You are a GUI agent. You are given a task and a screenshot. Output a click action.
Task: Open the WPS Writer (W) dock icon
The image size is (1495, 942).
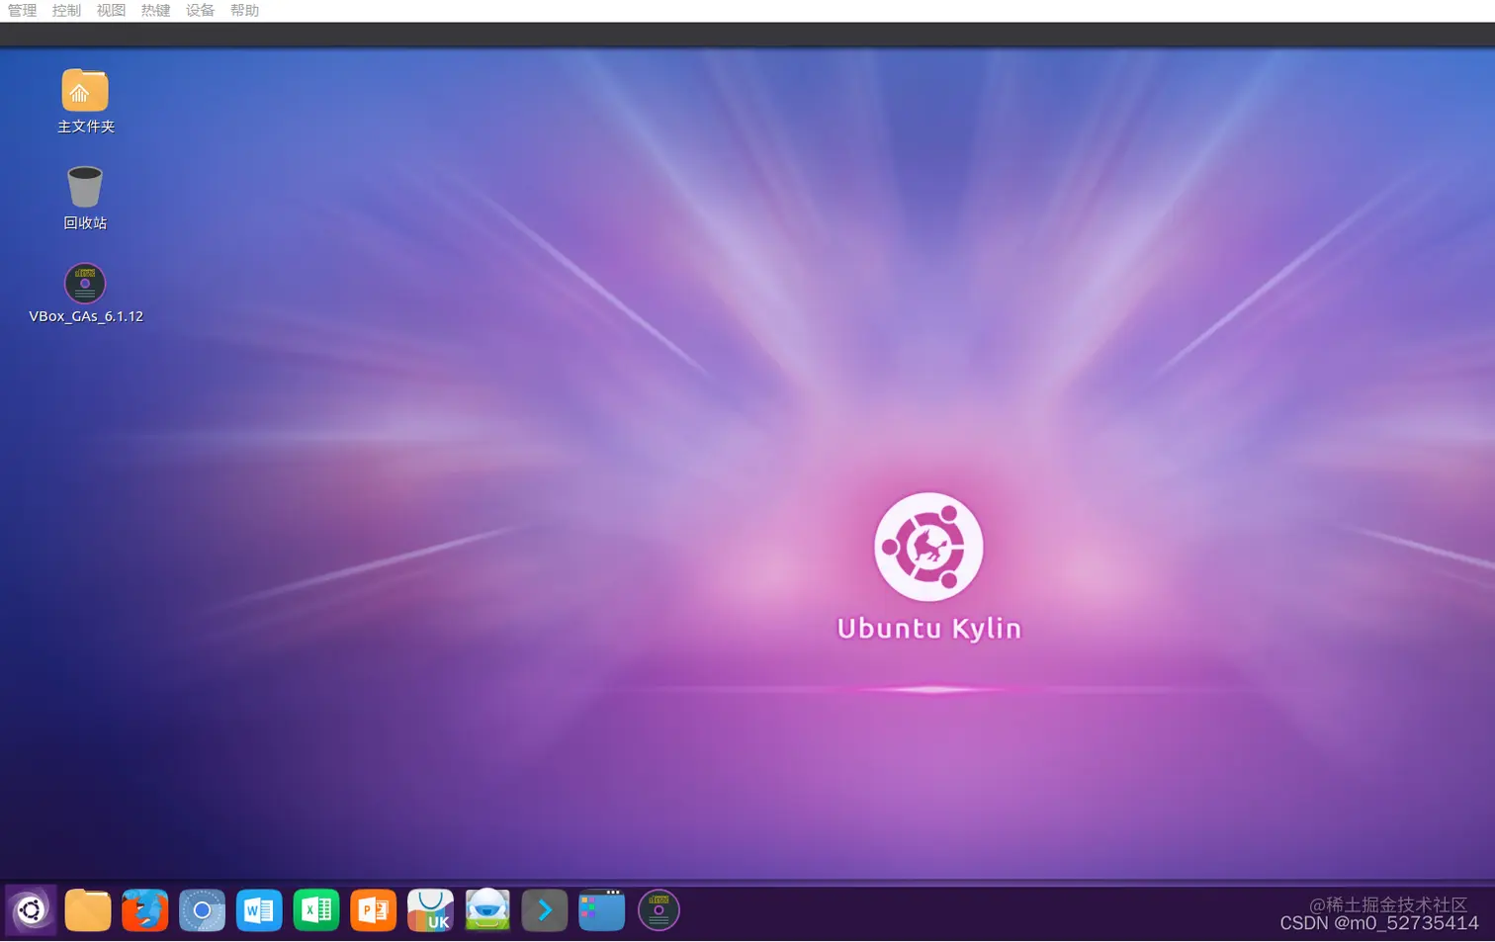[259, 910]
